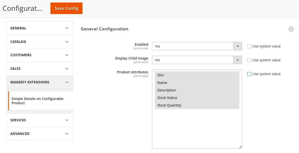299x153 pixels.
Task: Expand the Services sidebar chevron
Action: point(67,120)
